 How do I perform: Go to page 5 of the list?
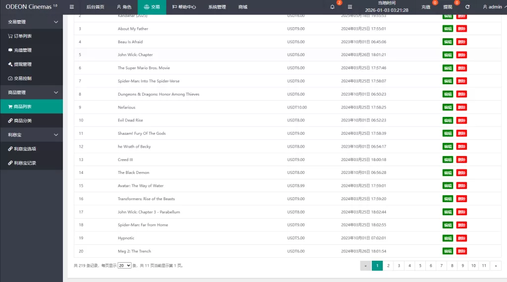click(420, 266)
